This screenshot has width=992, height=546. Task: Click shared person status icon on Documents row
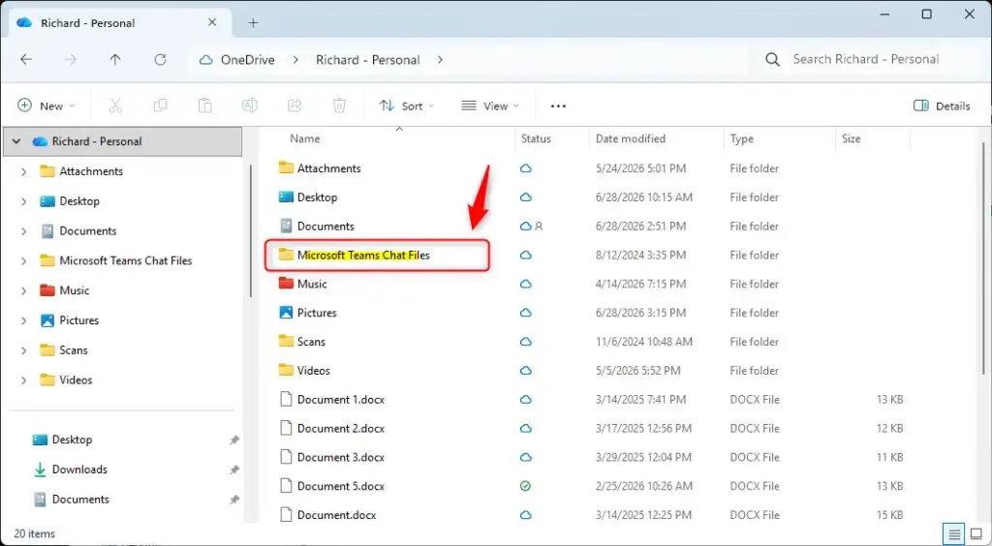click(x=539, y=227)
